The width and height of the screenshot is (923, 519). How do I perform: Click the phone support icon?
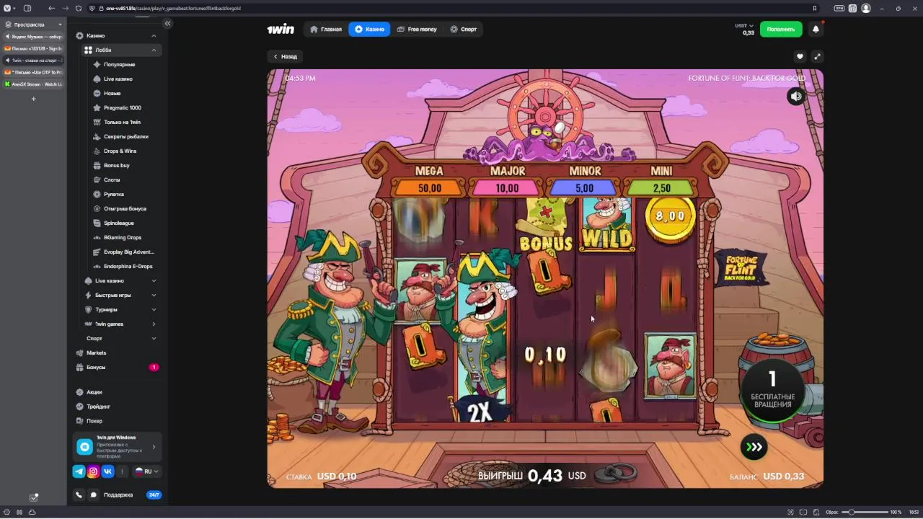79,495
